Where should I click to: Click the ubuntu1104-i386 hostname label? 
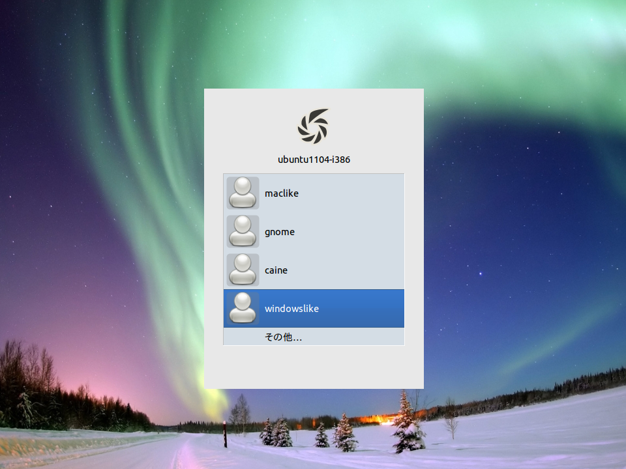pyautogui.click(x=314, y=160)
